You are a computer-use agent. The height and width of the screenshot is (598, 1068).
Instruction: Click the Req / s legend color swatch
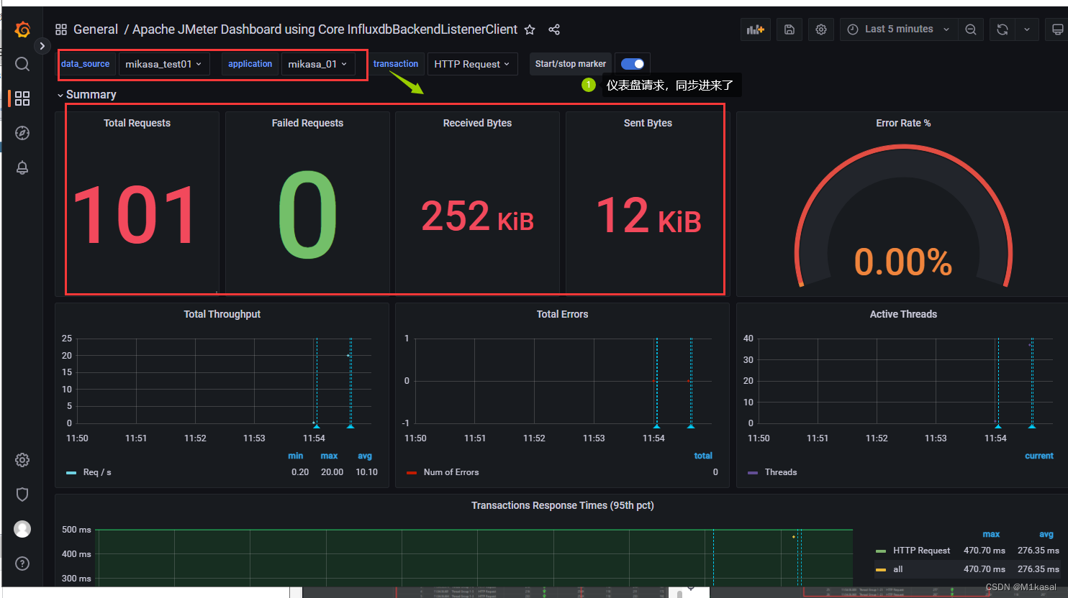(71, 473)
